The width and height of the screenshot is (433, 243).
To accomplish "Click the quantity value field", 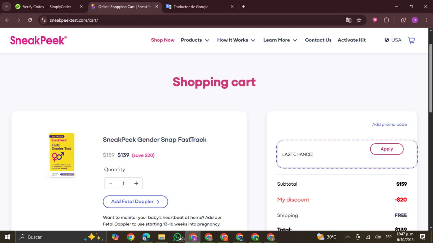I will pos(124,183).
